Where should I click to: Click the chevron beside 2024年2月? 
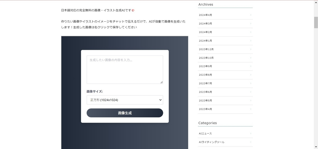pyautogui.click(x=251, y=32)
